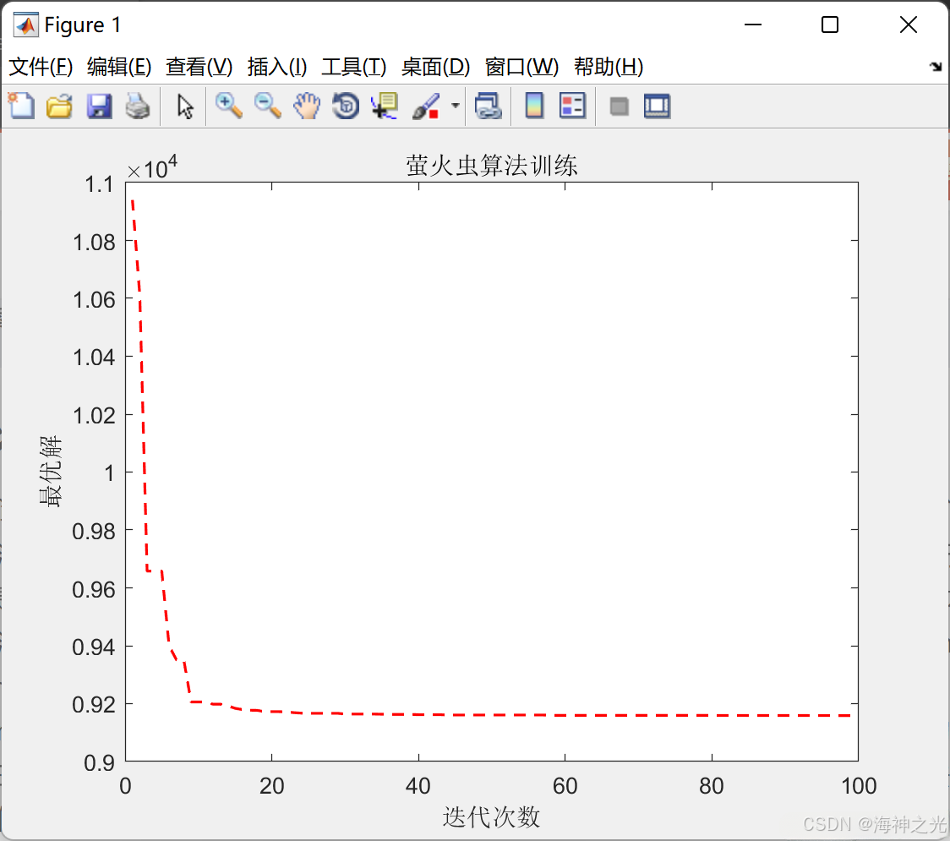Open the 窗口(W) menu
The image size is (950, 841).
click(521, 67)
